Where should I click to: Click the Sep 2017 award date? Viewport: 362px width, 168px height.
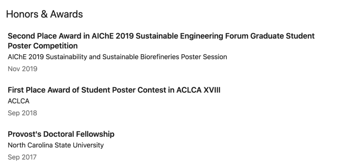click(22, 157)
